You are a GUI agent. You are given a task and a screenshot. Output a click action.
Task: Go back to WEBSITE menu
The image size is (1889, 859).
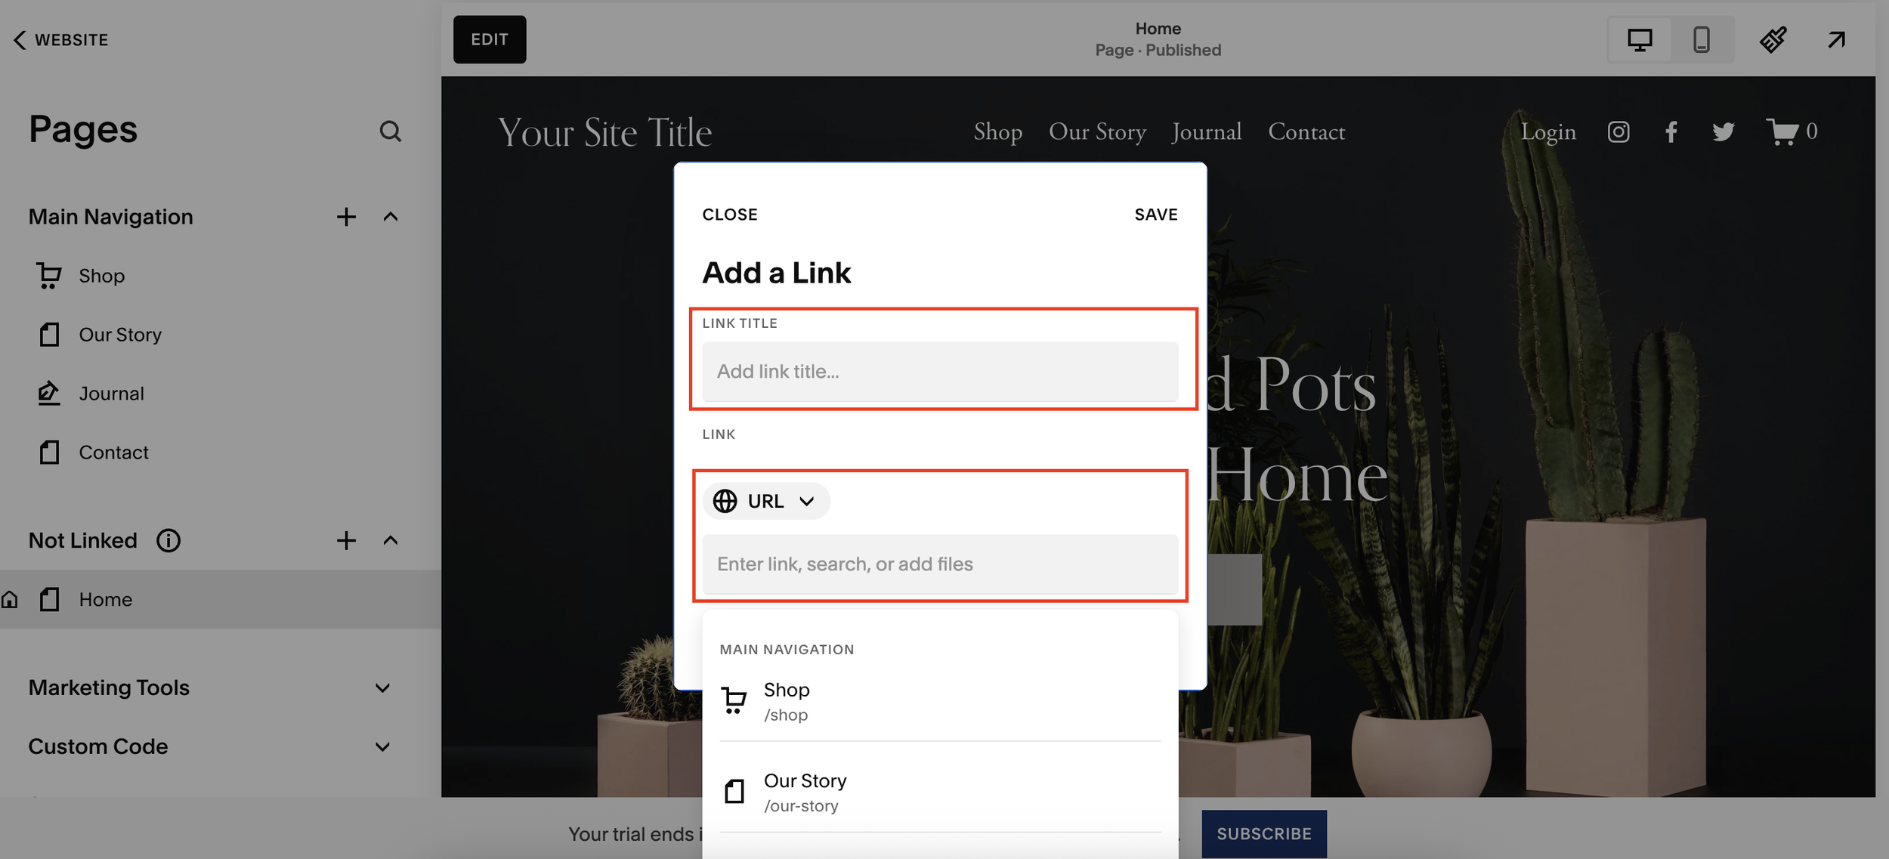(60, 40)
